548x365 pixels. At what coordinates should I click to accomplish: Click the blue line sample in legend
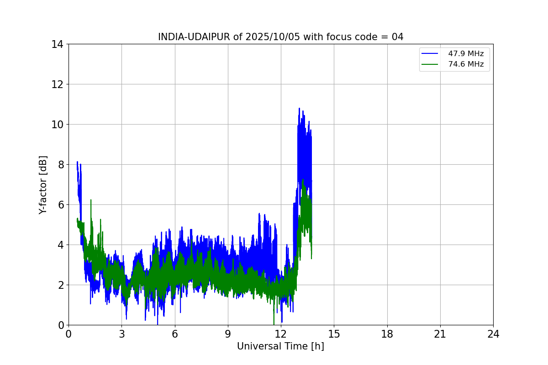[x=430, y=54]
